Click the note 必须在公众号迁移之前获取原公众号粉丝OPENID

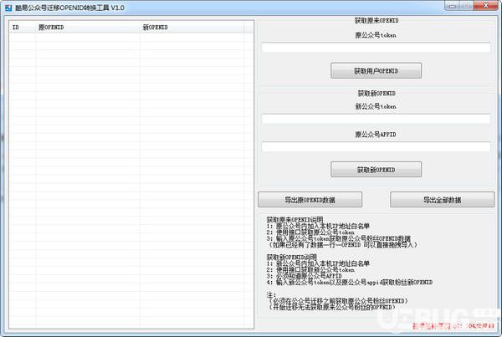[337, 301]
